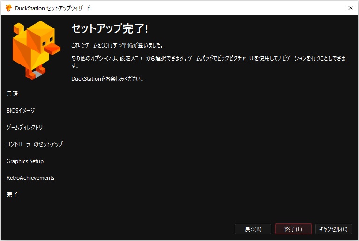Select the コントローラーのセットアップ step

point(35,144)
